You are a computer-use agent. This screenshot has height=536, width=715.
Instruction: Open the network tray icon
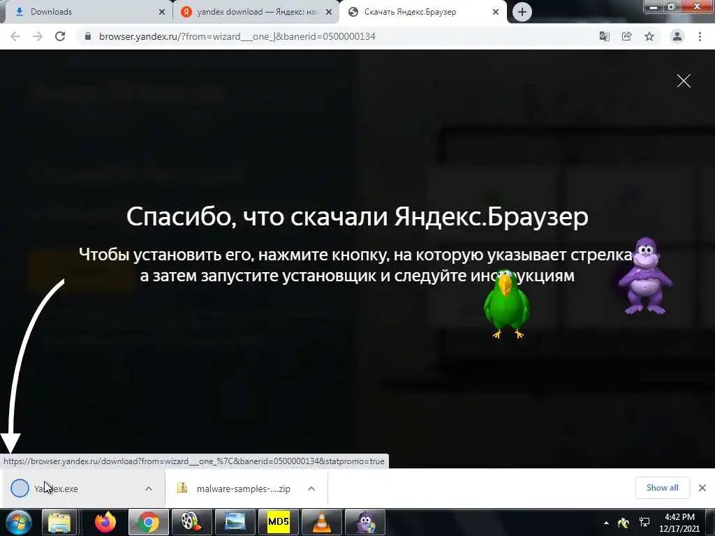coord(644,522)
